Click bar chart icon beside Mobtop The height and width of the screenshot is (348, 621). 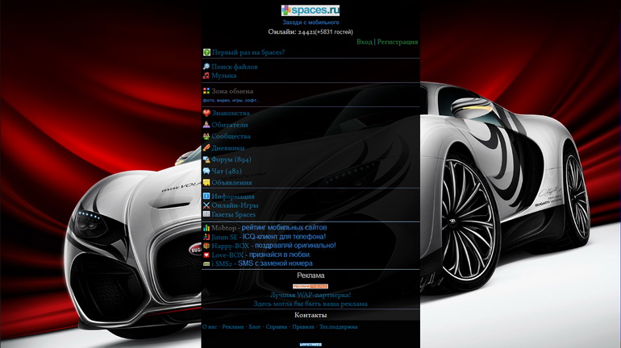(206, 228)
